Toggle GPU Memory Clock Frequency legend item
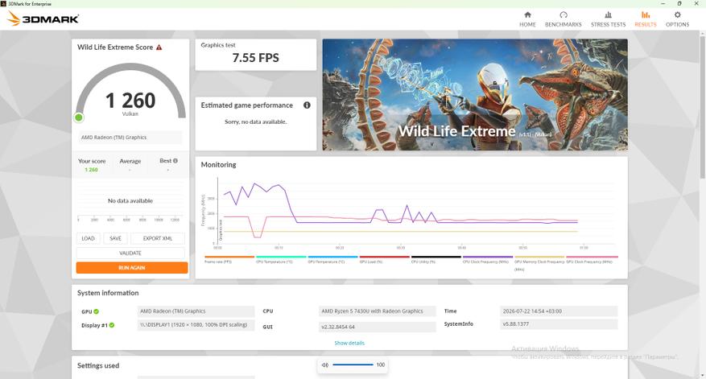Screen dimensions: 706x379 539,262
